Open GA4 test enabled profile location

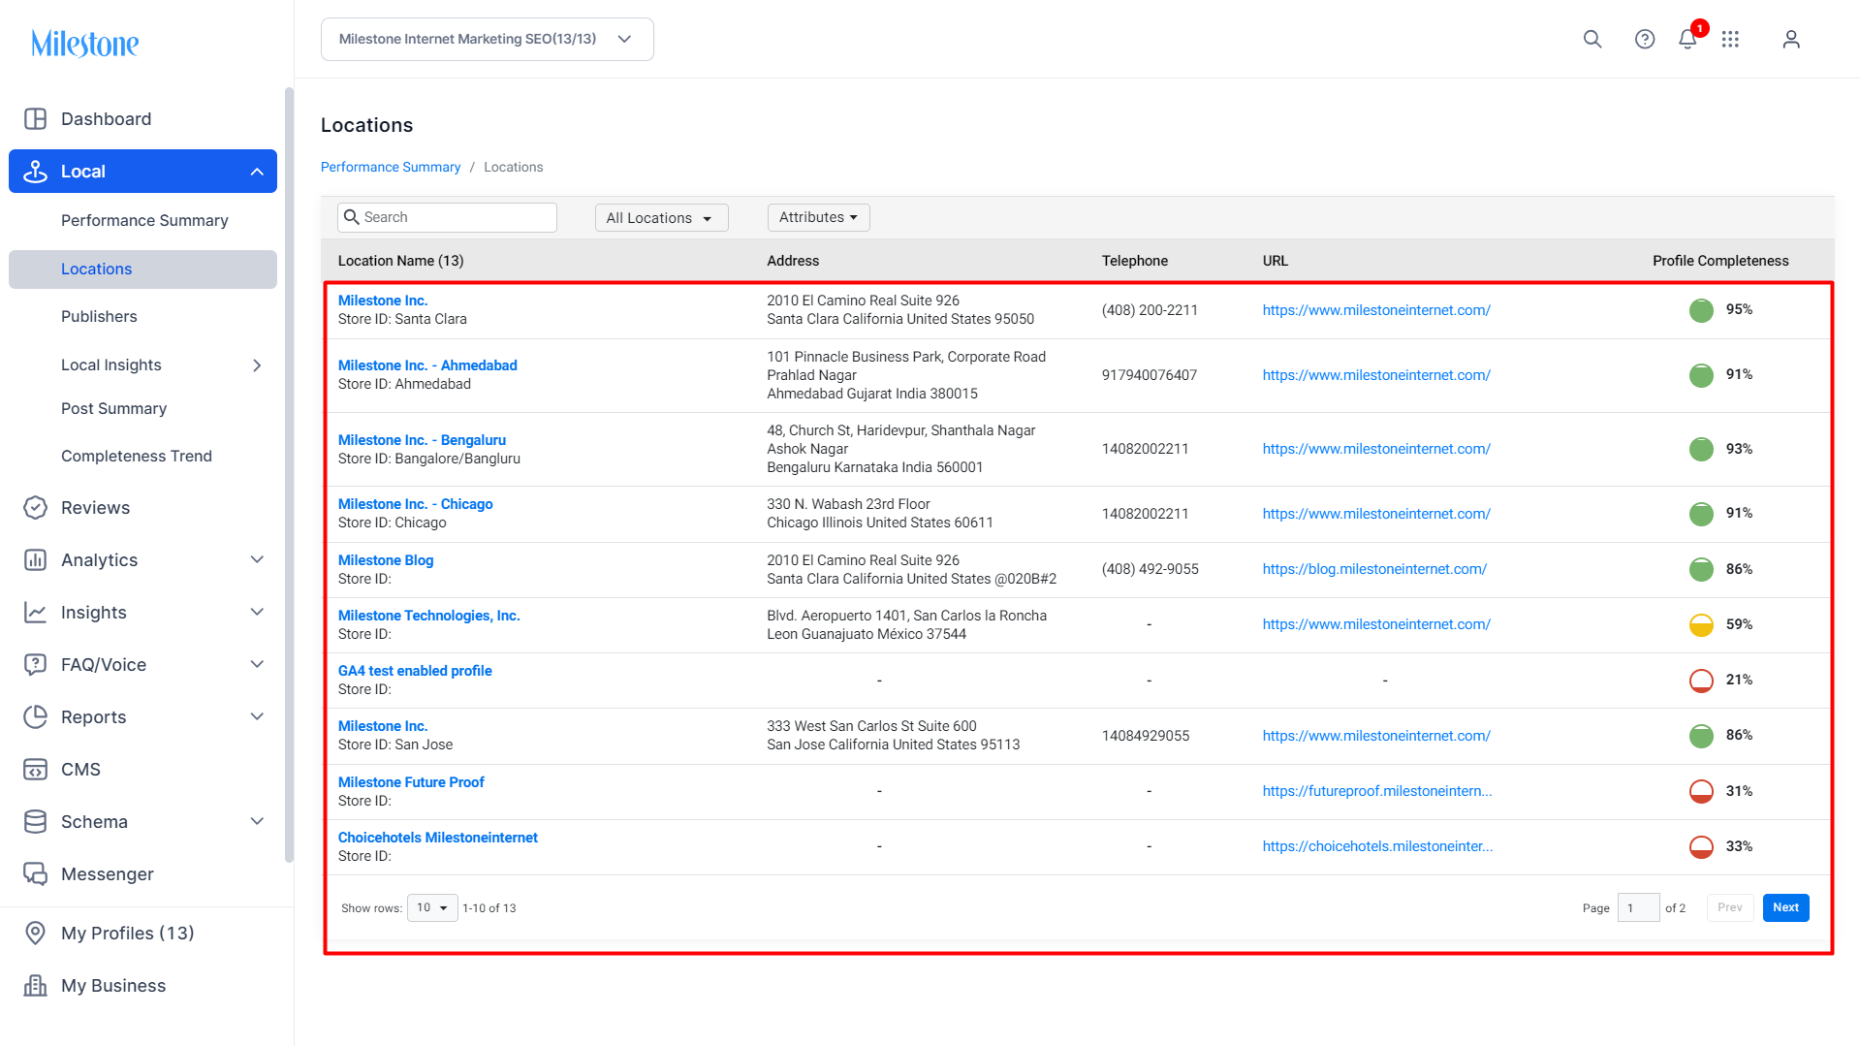click(x=415, y=671)
